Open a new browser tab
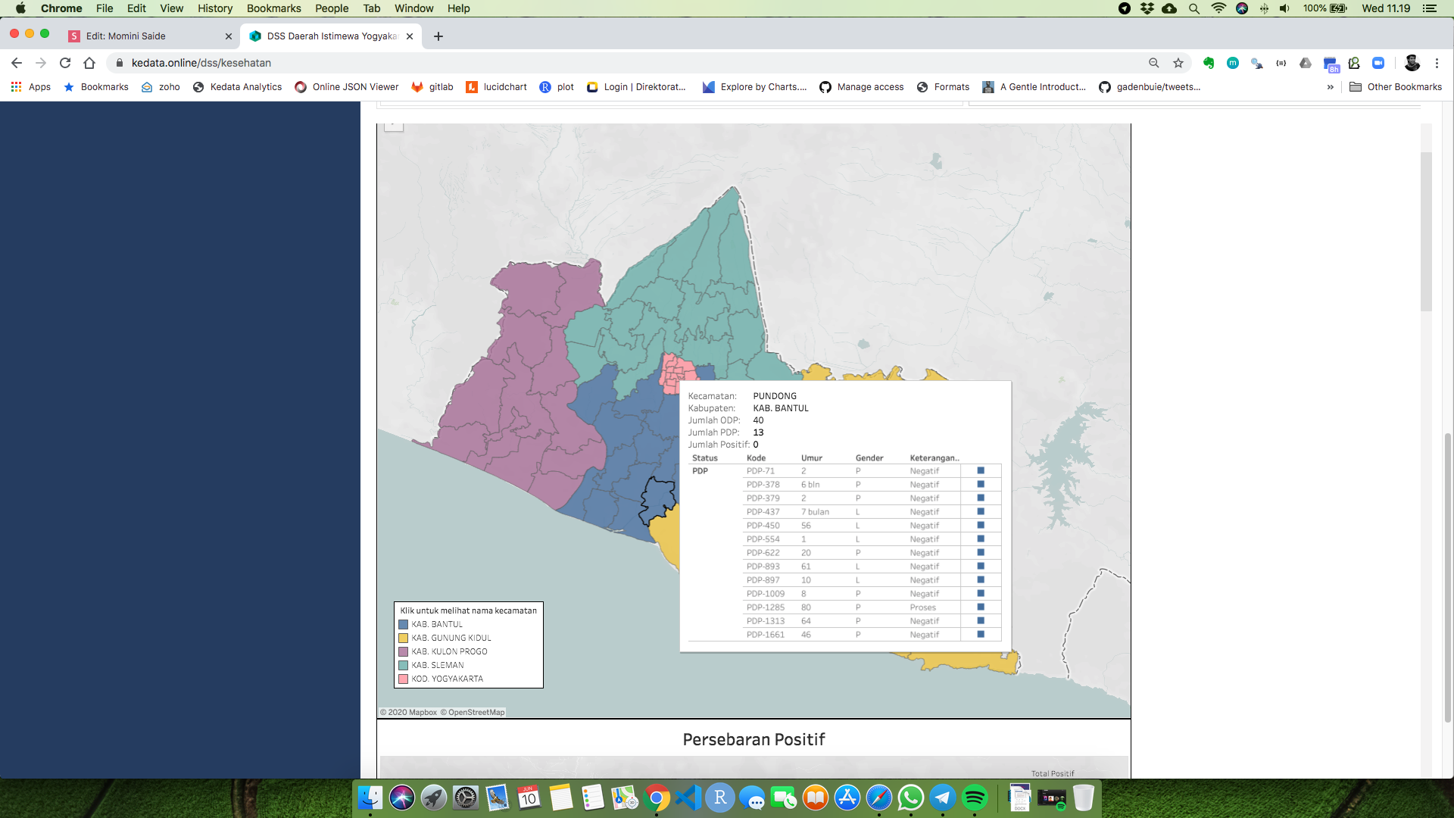The width and height of the screenshot is (1454, 818). [438, 36]
